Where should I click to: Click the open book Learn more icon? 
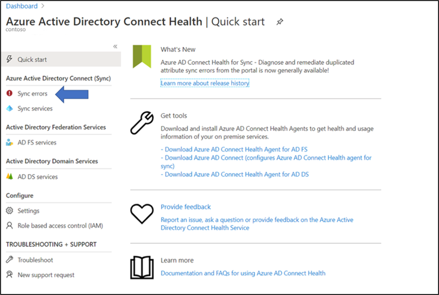pos(142,267)
